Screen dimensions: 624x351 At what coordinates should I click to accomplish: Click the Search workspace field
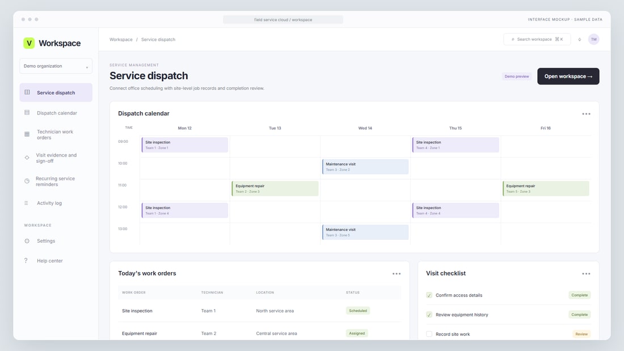point(537,39)
